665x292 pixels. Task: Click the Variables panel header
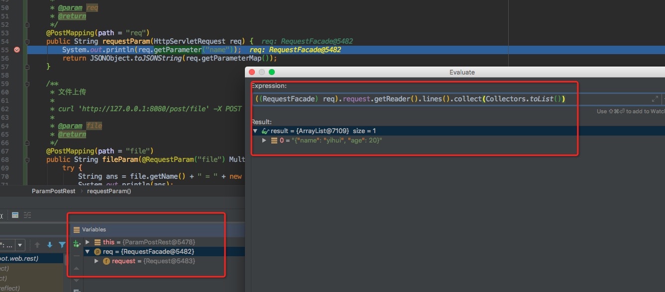click(94, 229)
